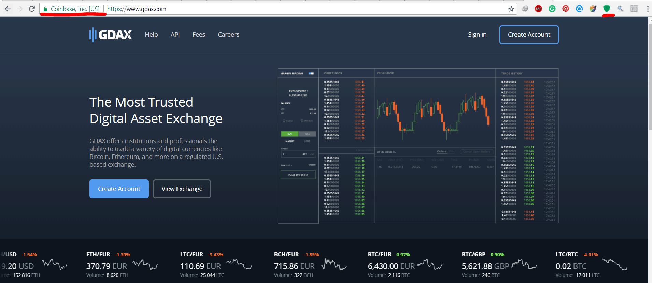The image size is (652, 283).
Task: Click the Volume 322 BCH text
Action: 293,275
